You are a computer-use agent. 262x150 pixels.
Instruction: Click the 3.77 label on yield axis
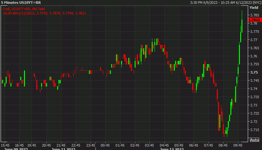(253, 40)
